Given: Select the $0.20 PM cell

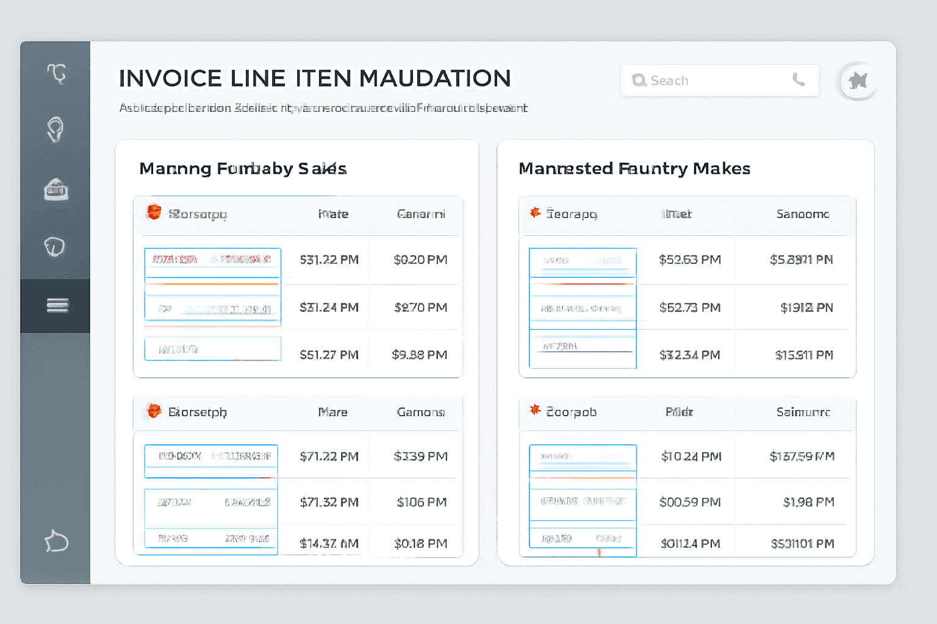Looking at the screenshot, I should (x=420, y=260).
